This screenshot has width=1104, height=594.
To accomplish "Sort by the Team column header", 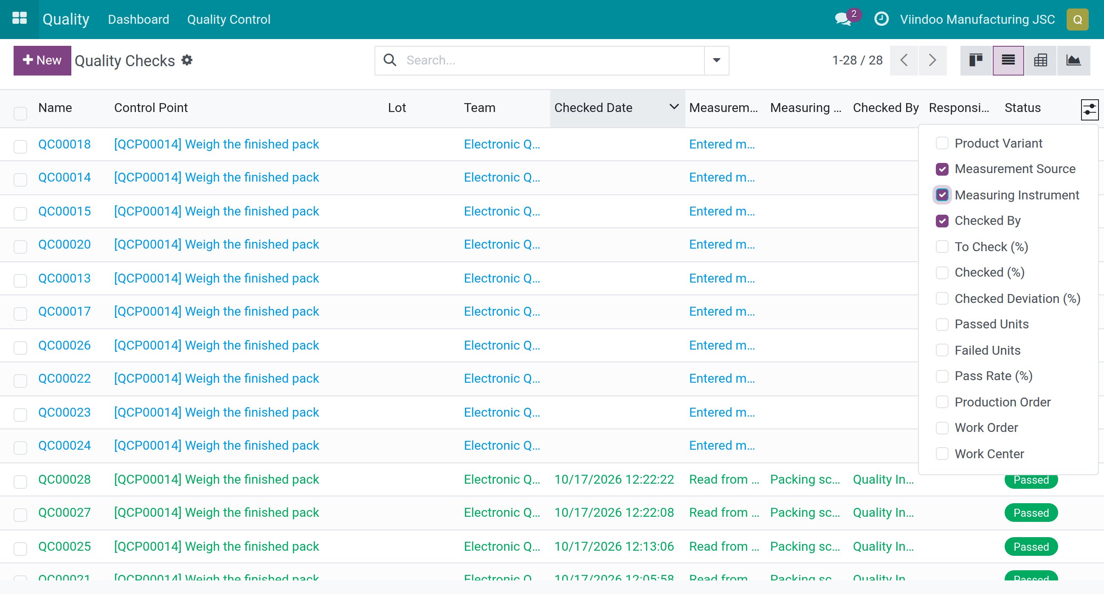I will click(x=479, y=108).
